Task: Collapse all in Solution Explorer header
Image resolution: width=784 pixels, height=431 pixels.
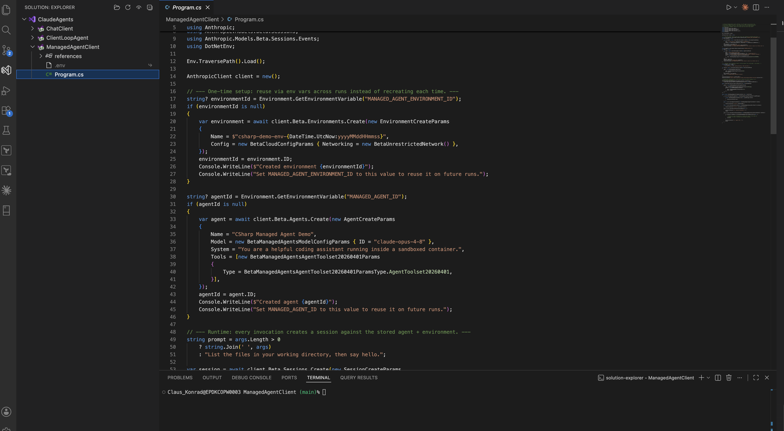Action: pyautogui.click(x=150, y=7)
